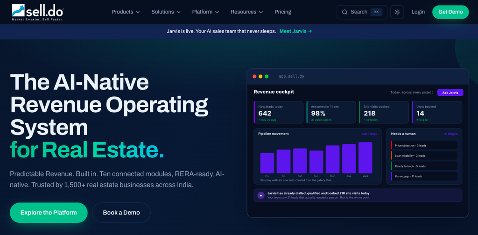Viewport: 478px width, 235px height.
Task: Click the yellow dot in the app.sell.do mockup
Action: click(x=260, y=76)
